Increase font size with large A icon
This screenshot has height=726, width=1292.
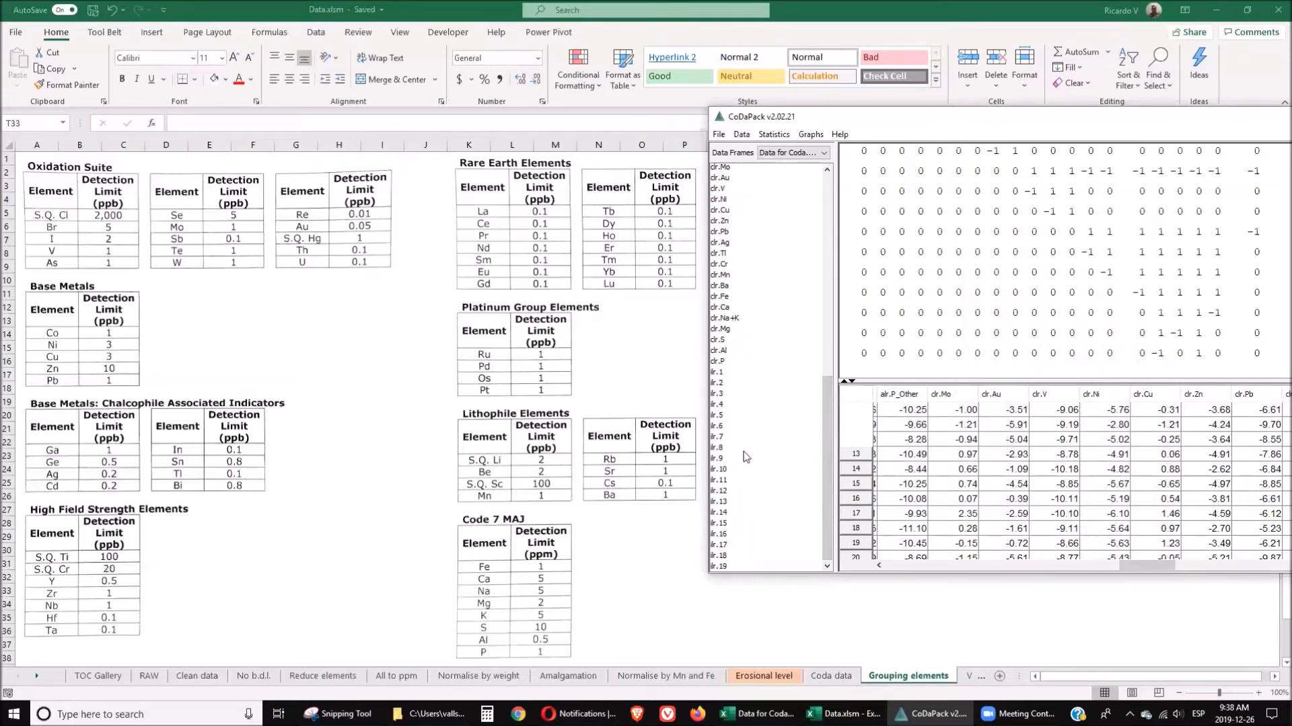tap(234, 58)
